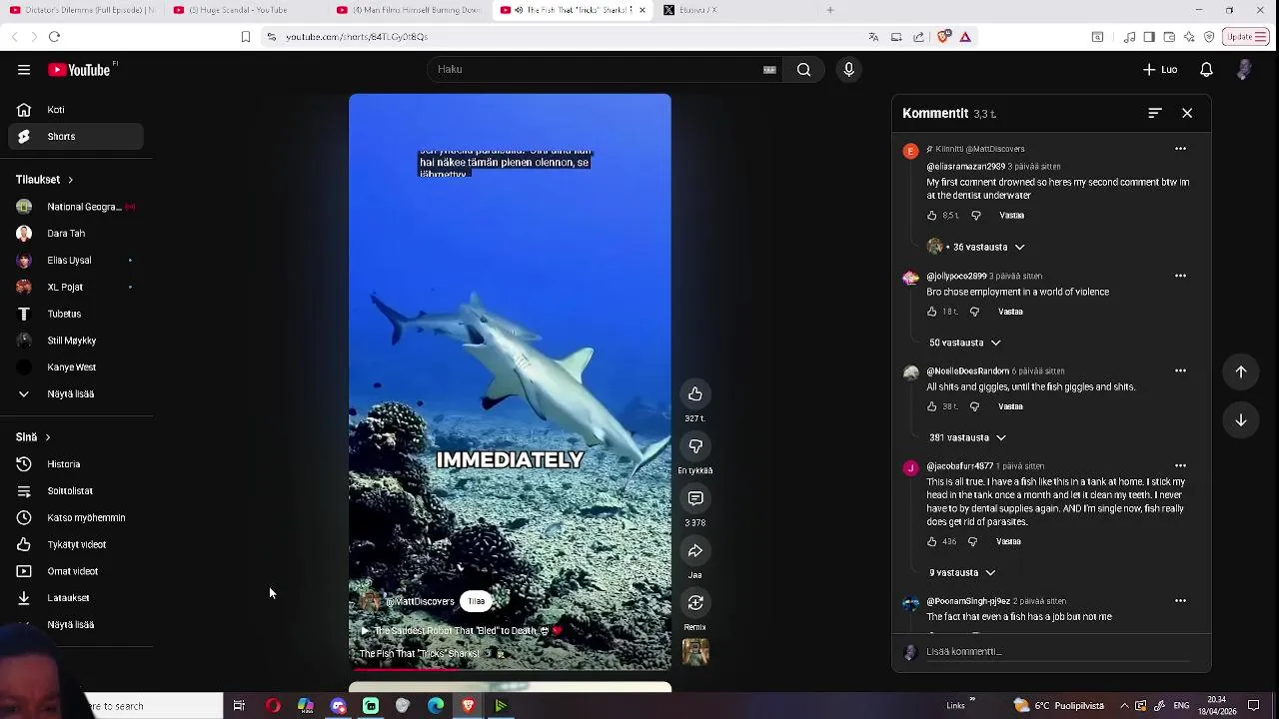The width and height of the screenshot is (1279, 719).
Task: Open Task View on the taskbar
Action: 239,706
